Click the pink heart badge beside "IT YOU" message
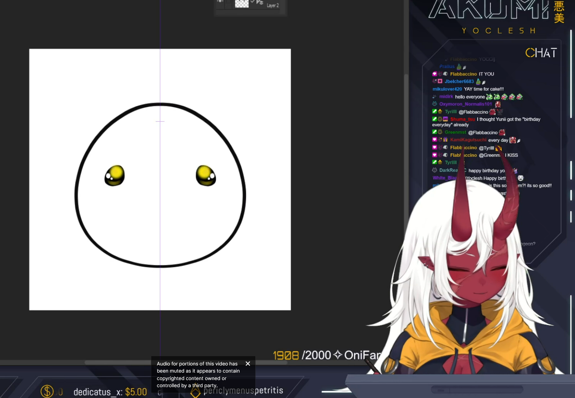 [435, 74]
